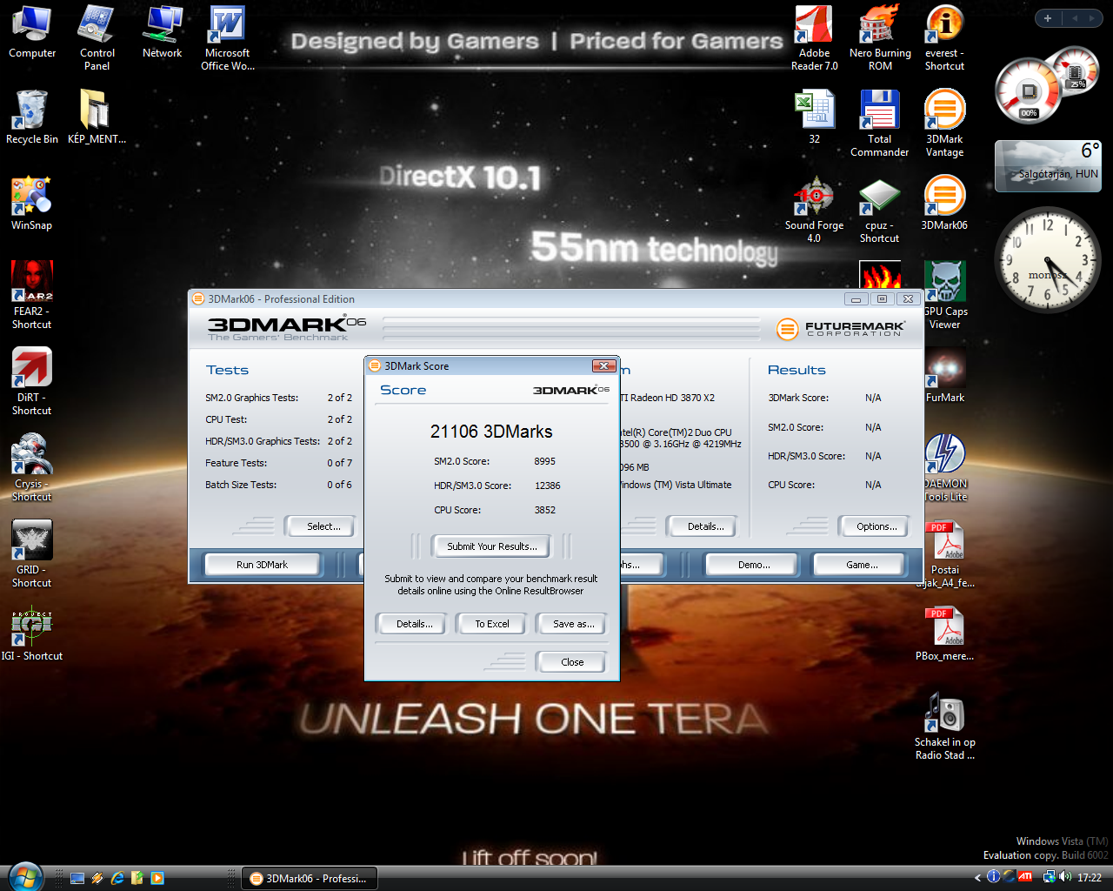This screenshot has height=891, width=1113.
Task: Launch Microsoft Office Word shortcut
Action: point(227,37)
